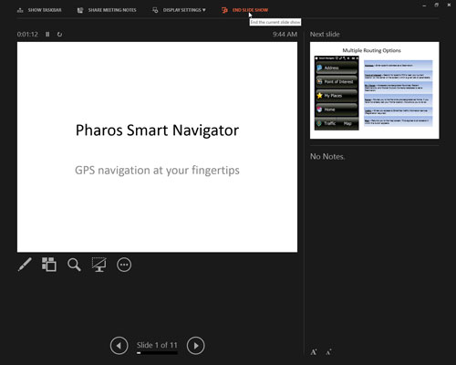Image resolution: width=456 pixels, height=365 pixels.
Task: Minimize the presenter view window
Action: click(x=424, y=5)
